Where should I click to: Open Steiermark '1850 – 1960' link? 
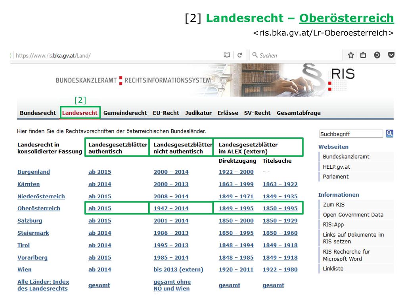pos(280,233)
